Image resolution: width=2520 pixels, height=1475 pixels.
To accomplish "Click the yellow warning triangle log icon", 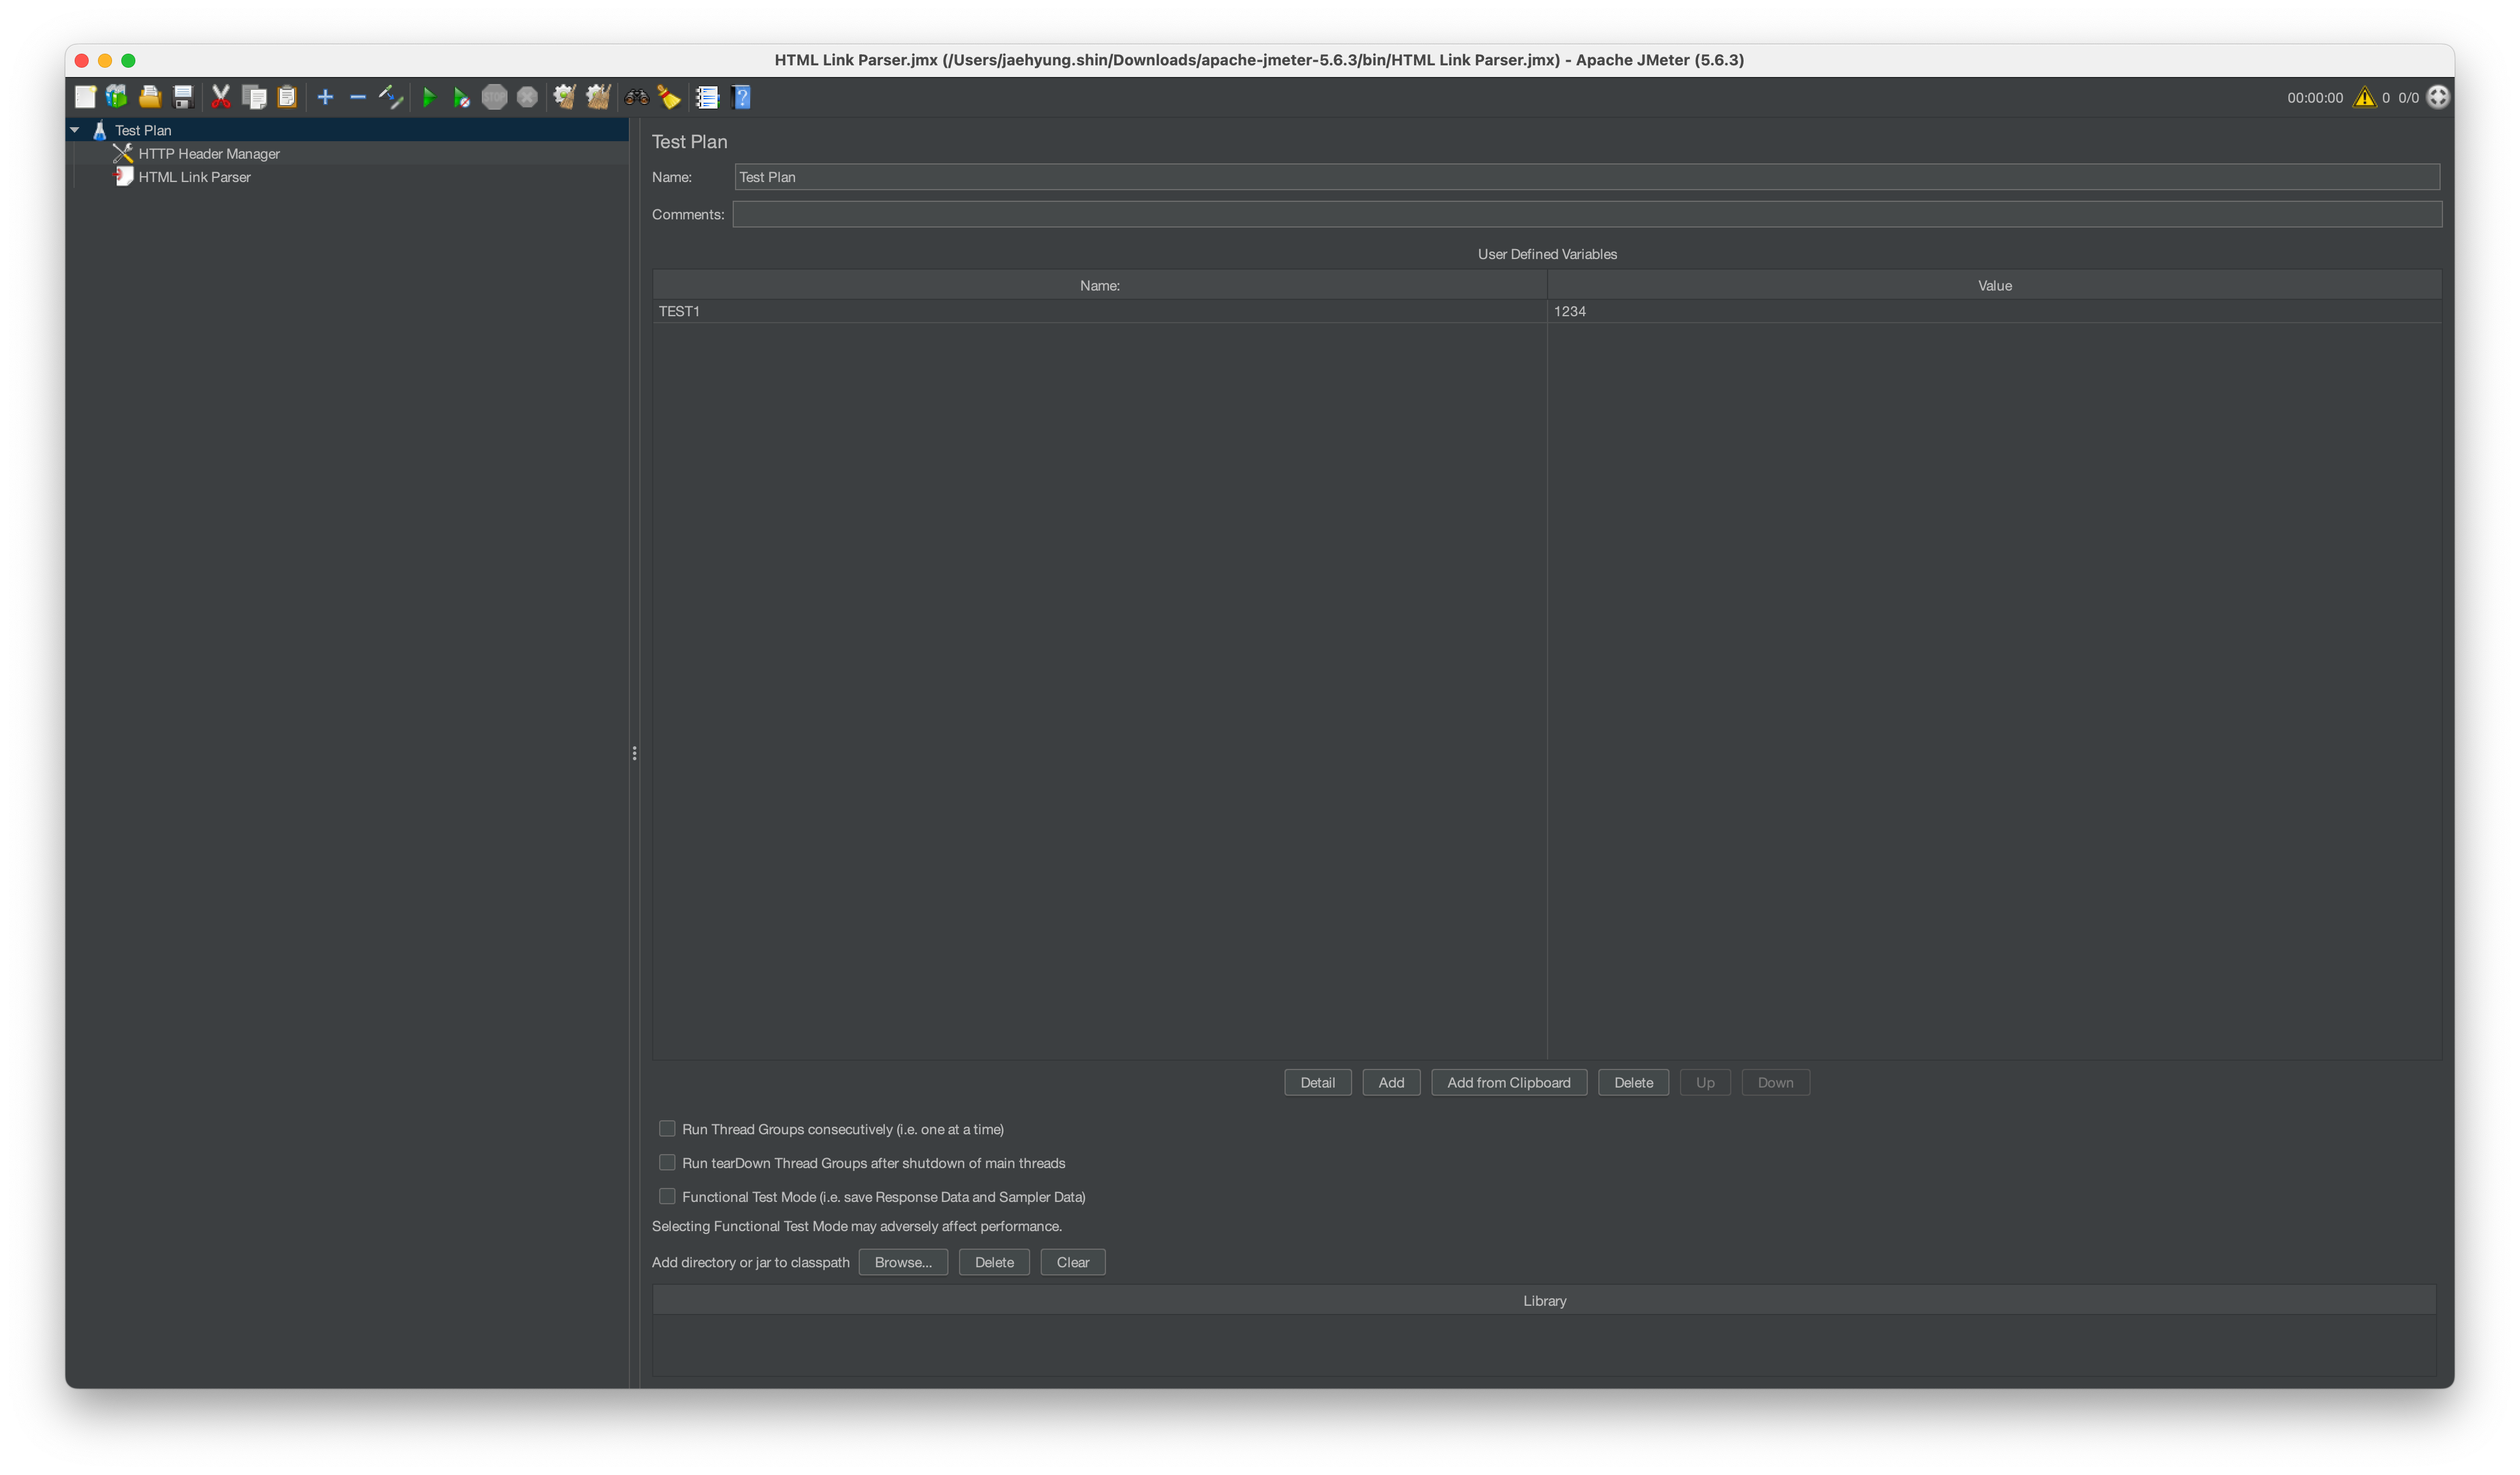I will (x=2364, y=97).
